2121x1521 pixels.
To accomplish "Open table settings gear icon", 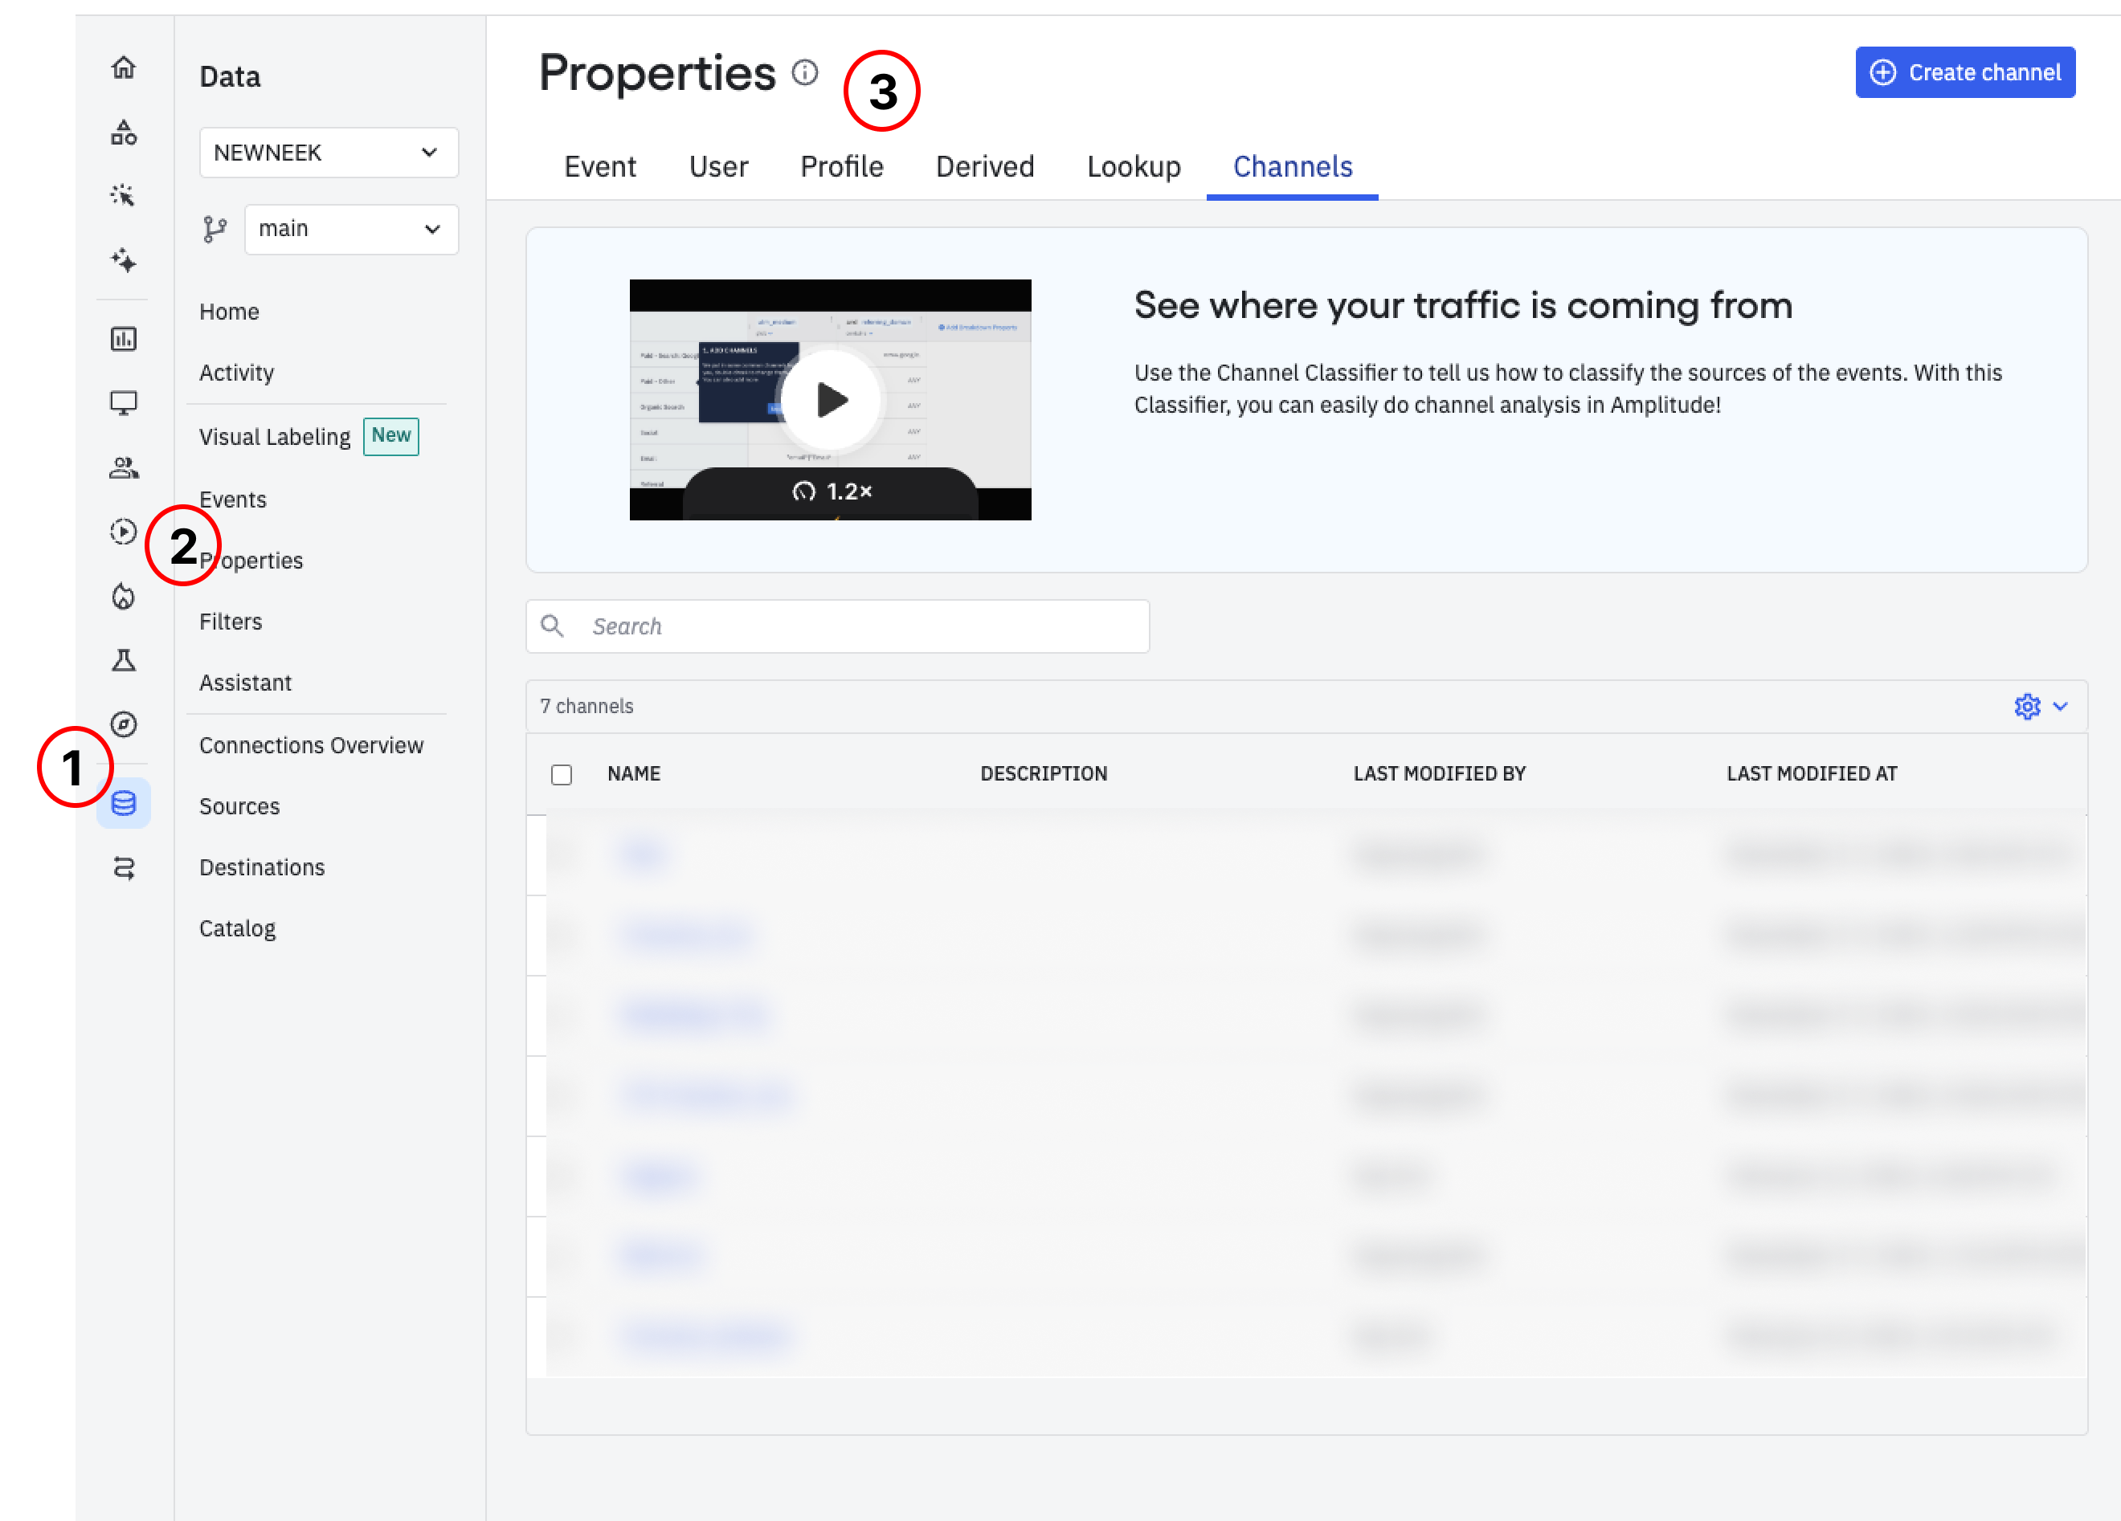I will click(2026, 707).
